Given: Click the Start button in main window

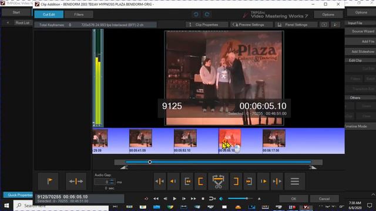Looking at the screenshot, I should [x=16, y=12].
